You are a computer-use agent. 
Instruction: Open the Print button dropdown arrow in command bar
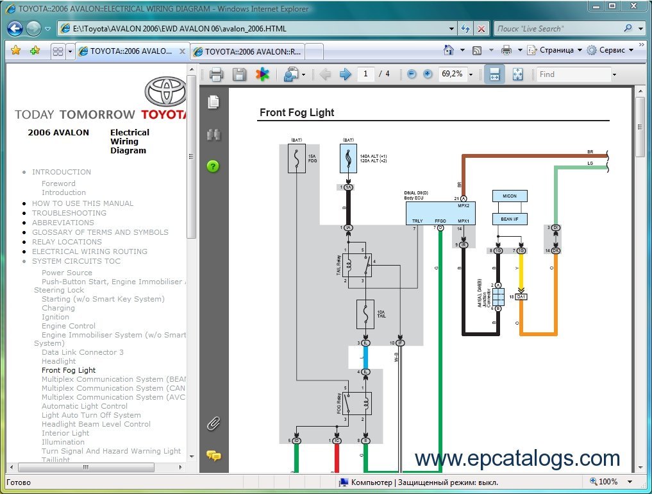(520, 50)
